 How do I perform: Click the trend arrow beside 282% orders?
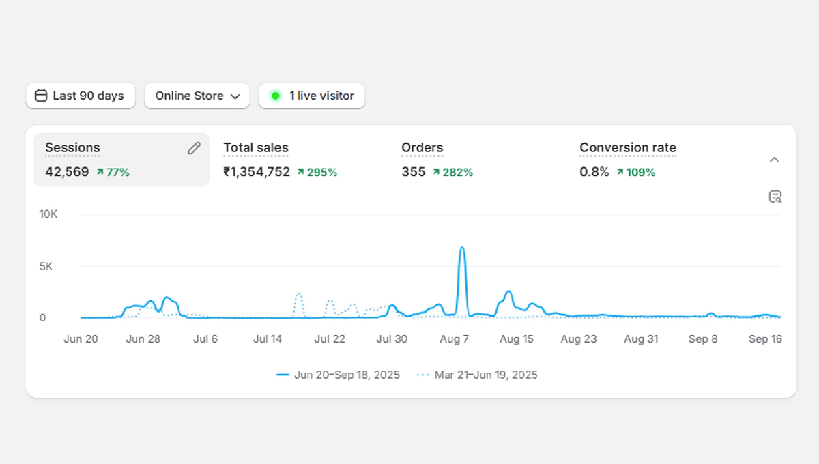(x=436, y=173)
